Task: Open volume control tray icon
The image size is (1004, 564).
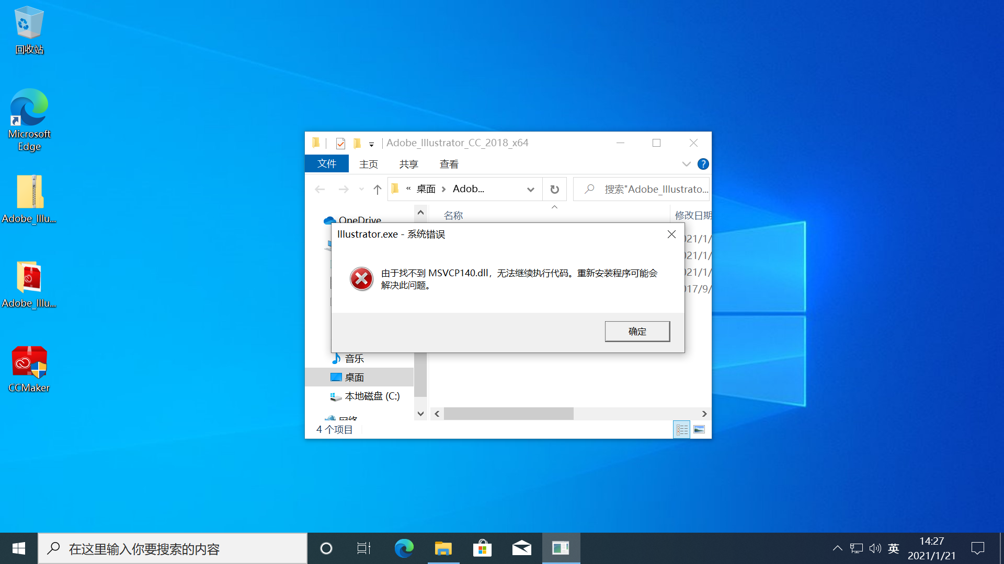Action: click(x=875, y=548)
